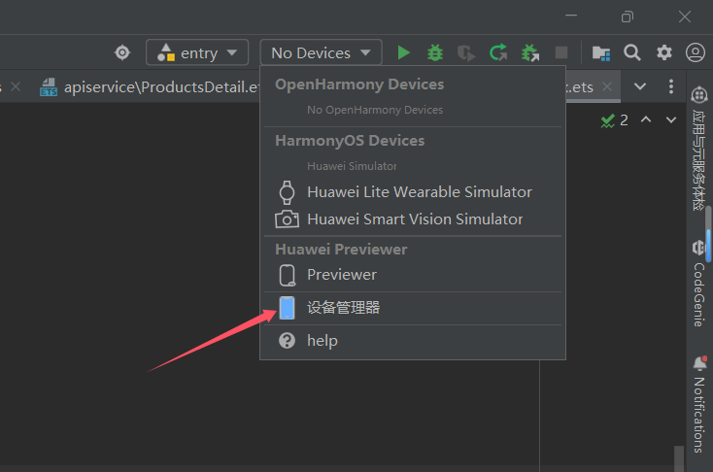Start debugging with the green bug icon
The width and height of the screenshot is (713, 472).
click(435, 52)
